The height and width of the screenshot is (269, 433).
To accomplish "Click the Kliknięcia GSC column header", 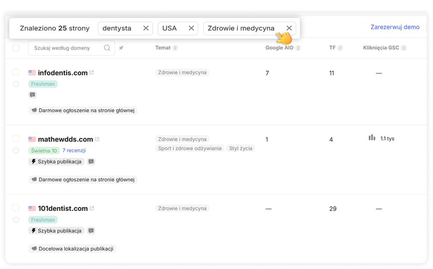I will (x=381, y=48).
